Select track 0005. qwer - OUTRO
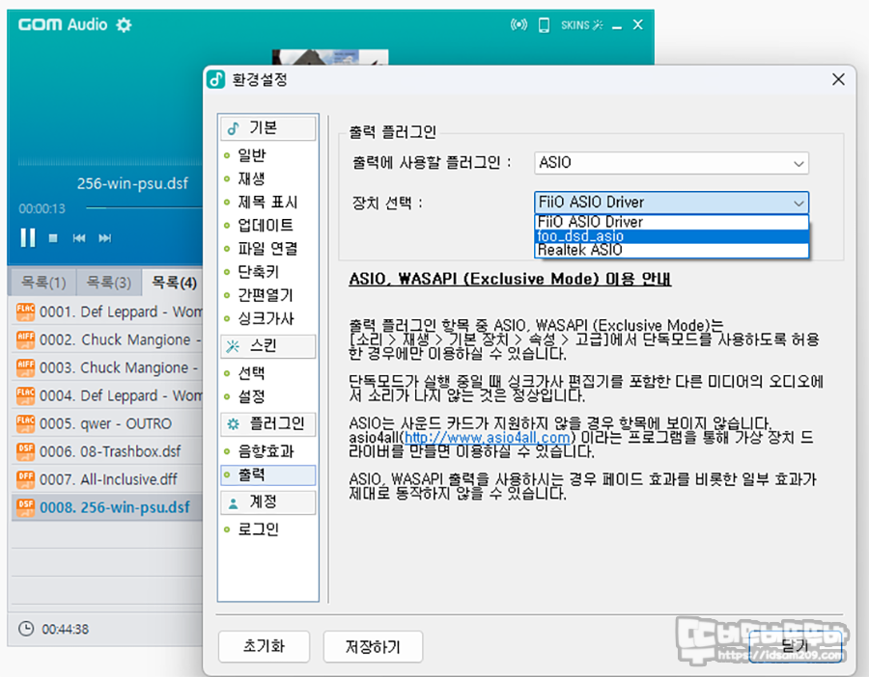 click(x=107, y=423)
